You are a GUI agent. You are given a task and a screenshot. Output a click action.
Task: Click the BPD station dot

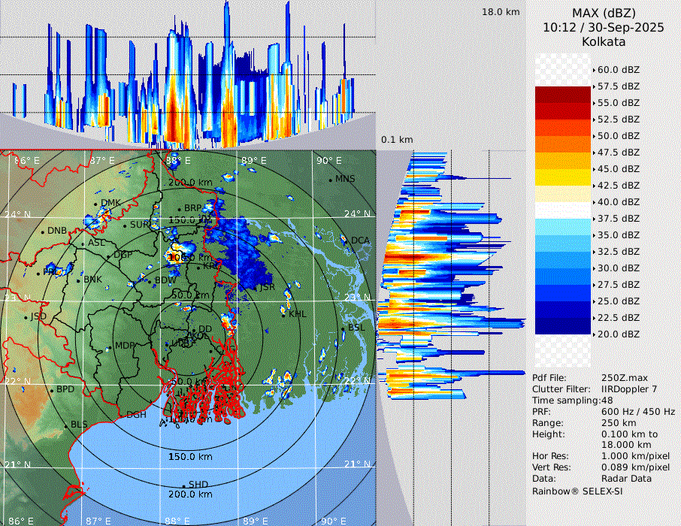coord(52,390)
